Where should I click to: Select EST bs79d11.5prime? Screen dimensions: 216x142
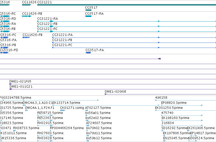click(x=99, y=133)
